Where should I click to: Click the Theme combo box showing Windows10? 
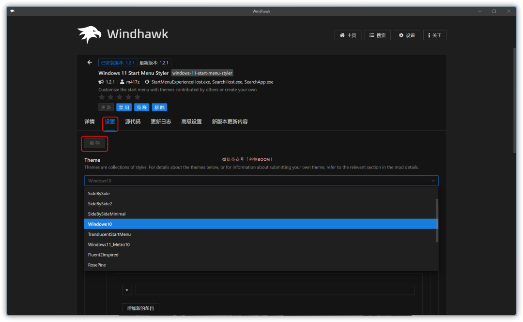(x=261, y=181)
